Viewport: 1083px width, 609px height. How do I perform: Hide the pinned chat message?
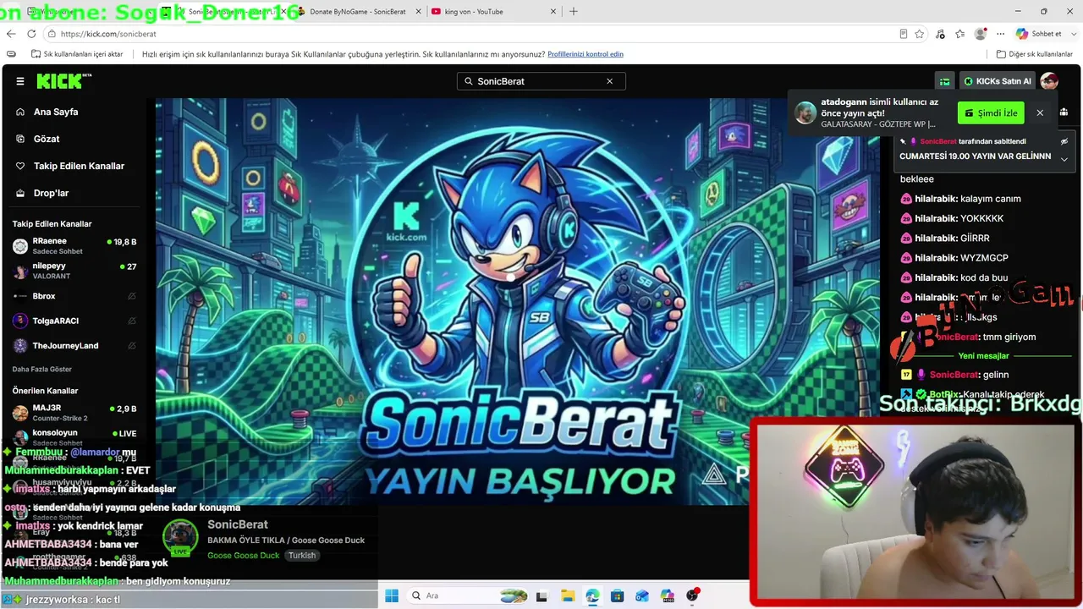pyautogui.click(x=1064, y=141)
